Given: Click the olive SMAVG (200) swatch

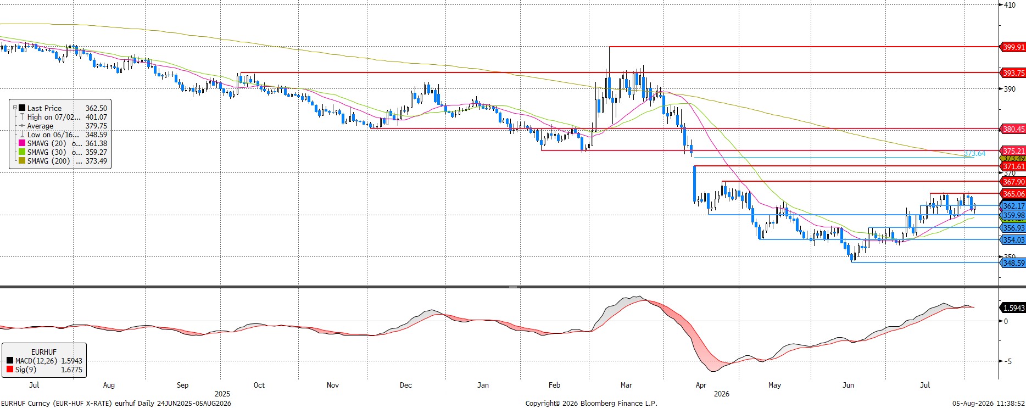Looking at the screenshot, I should click(22, 161).
